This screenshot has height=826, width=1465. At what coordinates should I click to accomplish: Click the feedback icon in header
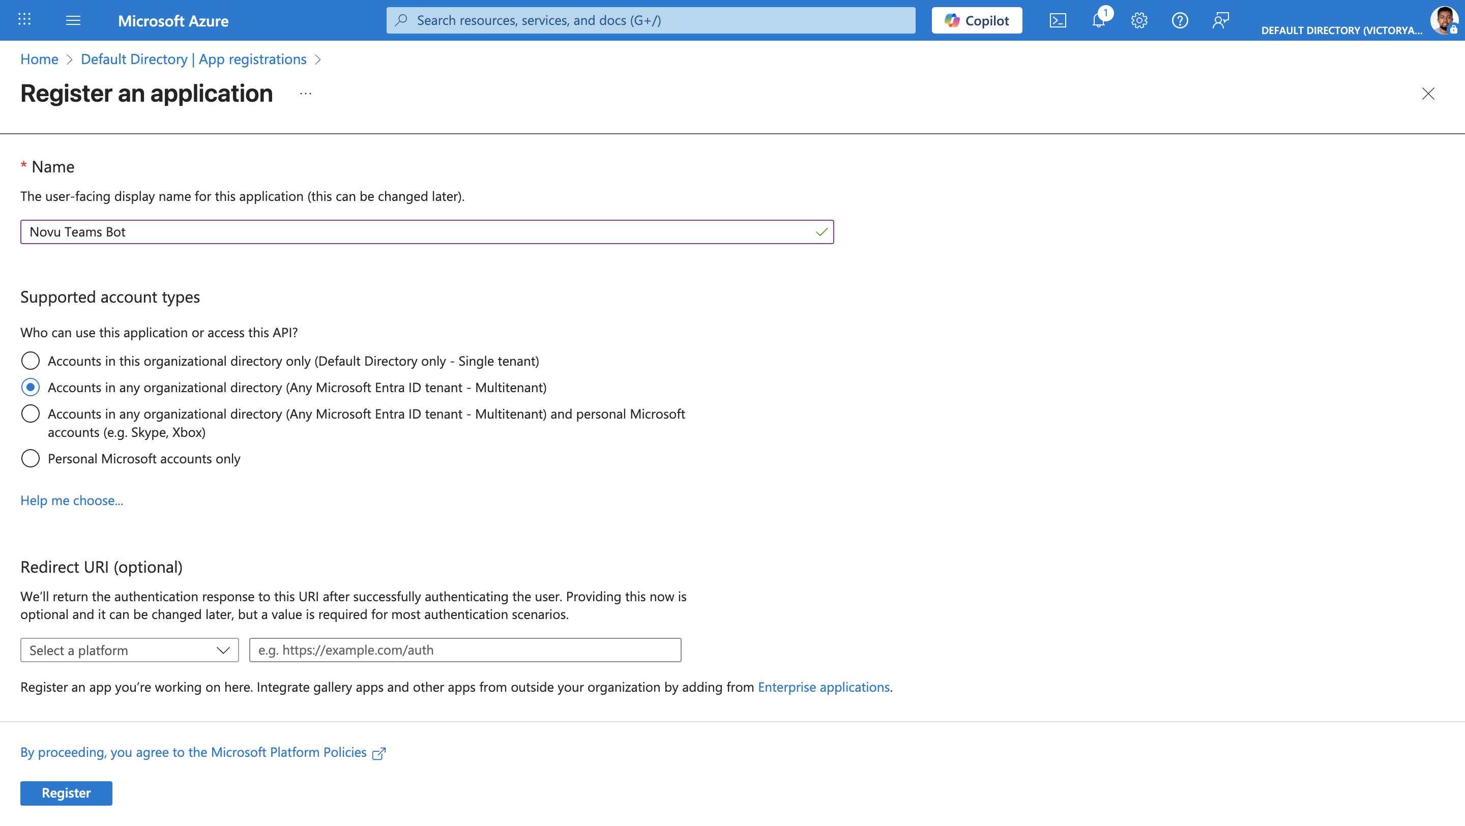[x=1220, y=20]
